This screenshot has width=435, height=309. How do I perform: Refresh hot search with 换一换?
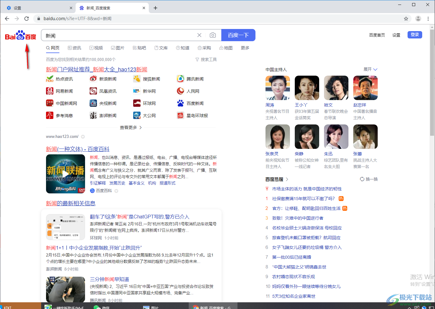(x=369, y=179)
